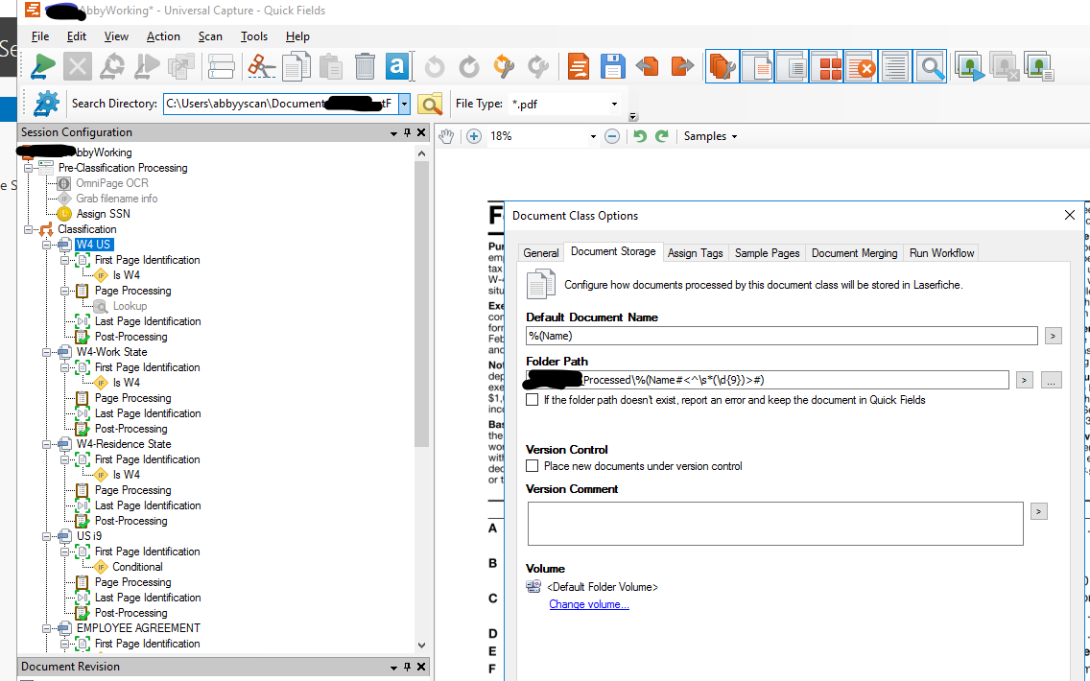Select the Assign SSN tree item
The image size is (1090, 681).
(x=103, y=214)
